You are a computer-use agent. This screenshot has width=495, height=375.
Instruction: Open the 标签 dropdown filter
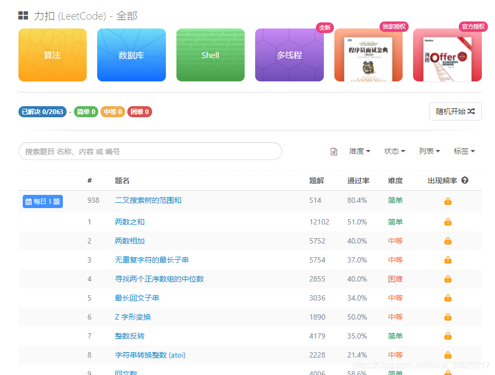[x=464, y=151]
